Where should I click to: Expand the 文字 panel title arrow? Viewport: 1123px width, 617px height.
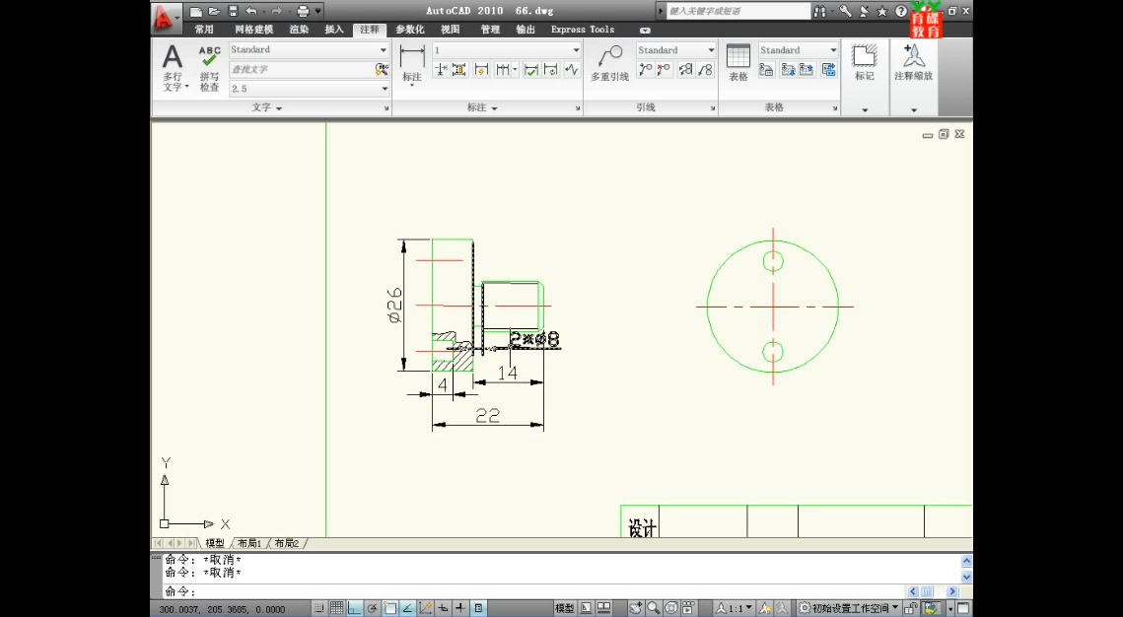tap(279, 108)
